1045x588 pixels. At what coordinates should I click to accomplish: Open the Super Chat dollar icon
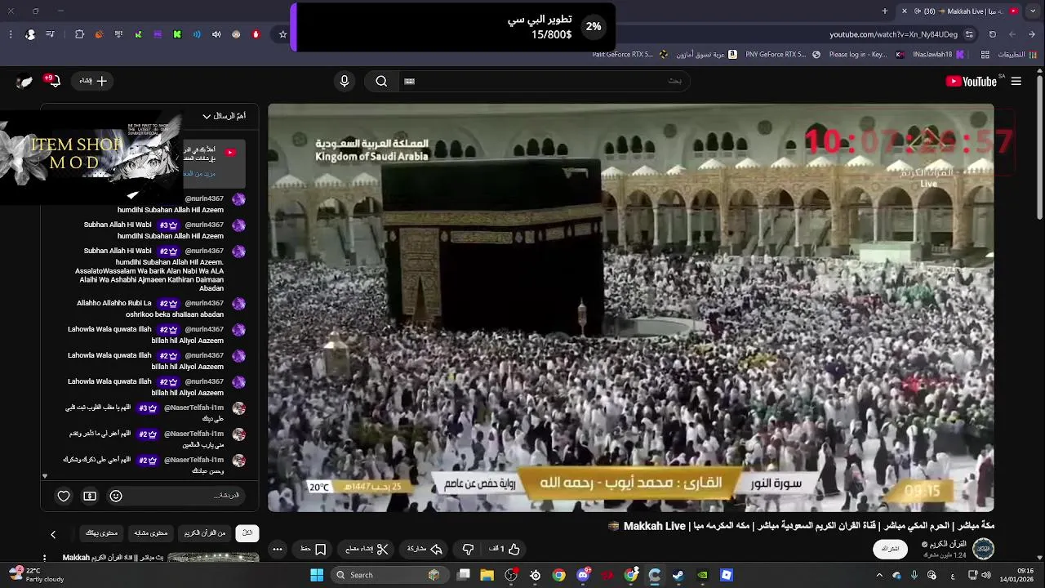(x=90, y=496)
